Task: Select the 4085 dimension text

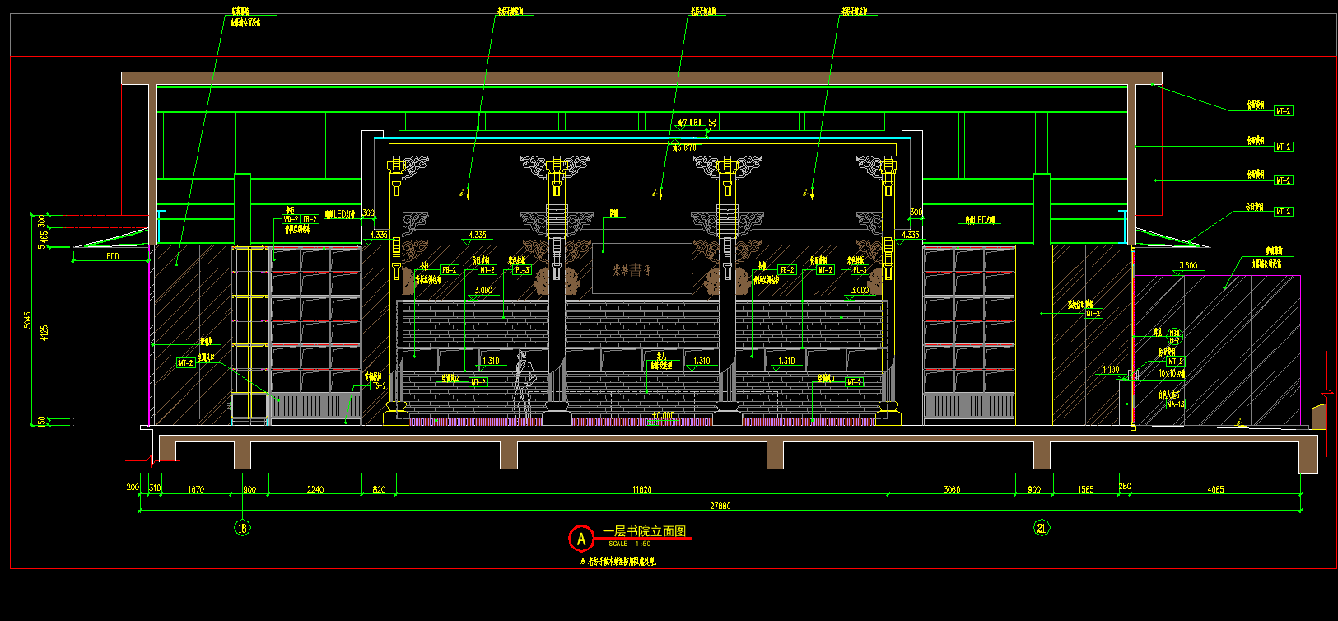Action: 1215,490
